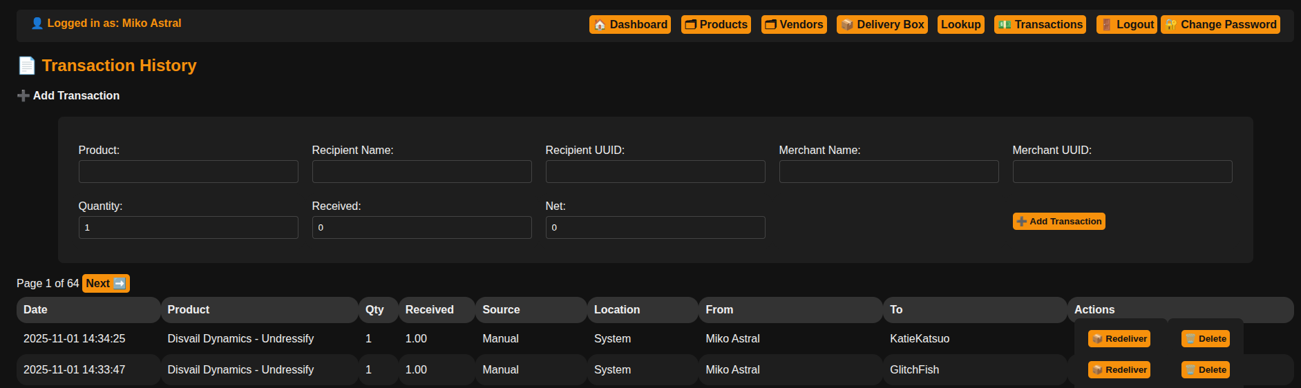Image resolution: width=1301 pixels, height=388 pixels.
Task: Focus the Merchant UUID input
Action: pos(1122,172)
